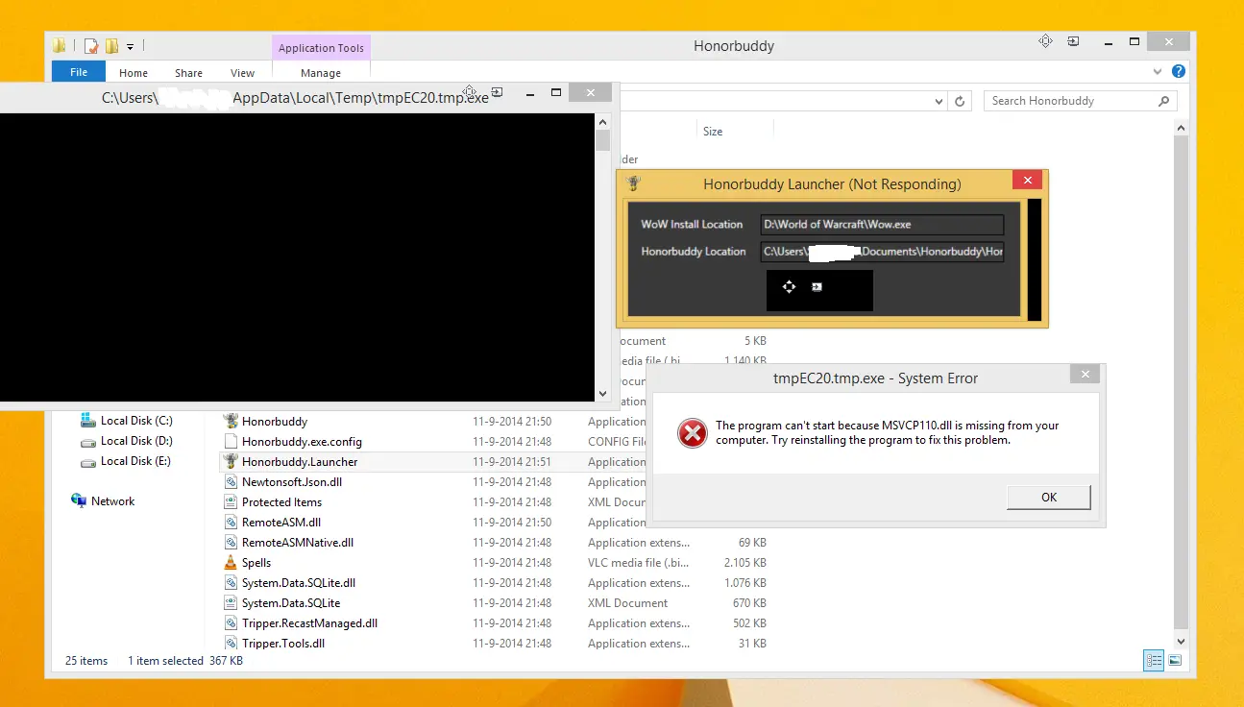The width and height of the screenshot is (1244, 707).
Task: Select the Tripper.Tools.dll file
Action: (x=283, y=644)
